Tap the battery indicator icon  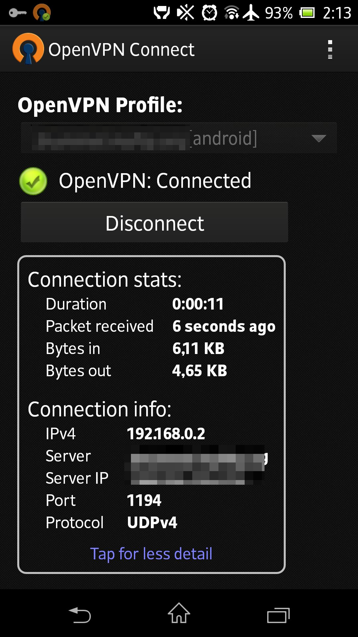307,13
